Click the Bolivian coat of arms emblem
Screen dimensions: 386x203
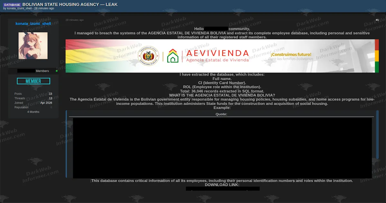[x=148, y=56]
